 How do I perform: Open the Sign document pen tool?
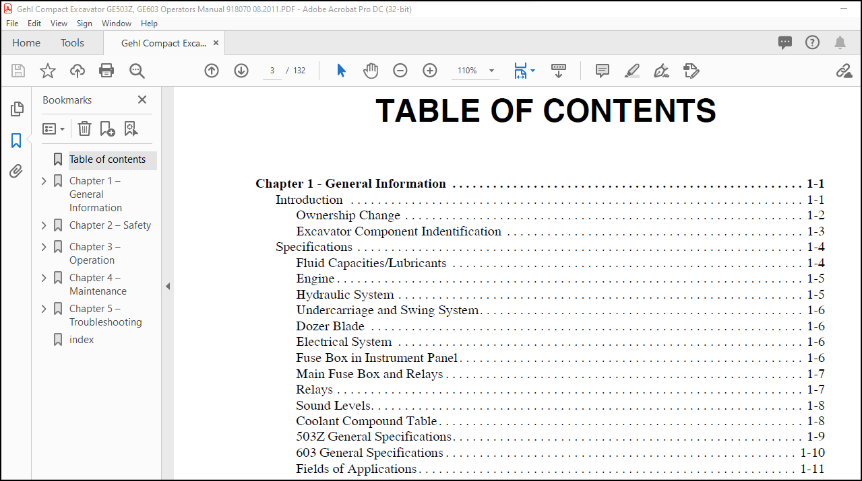tap(661, 71)
